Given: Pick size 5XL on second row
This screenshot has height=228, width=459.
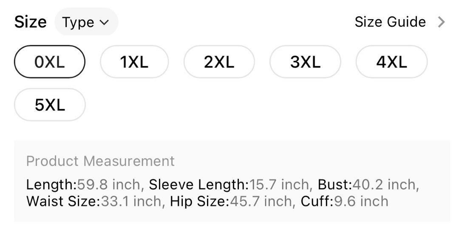Looking at the screenshot, I should 50,105.
